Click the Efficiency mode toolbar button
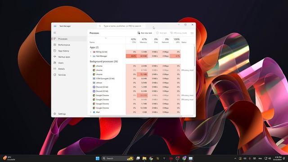Viewport: 288px width, 162px height. click(x=179, y=33)
